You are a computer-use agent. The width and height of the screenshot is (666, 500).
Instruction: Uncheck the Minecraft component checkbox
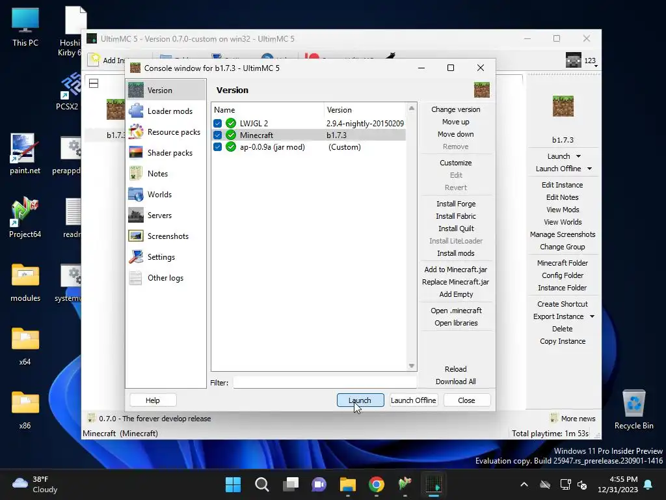[217, 135]
